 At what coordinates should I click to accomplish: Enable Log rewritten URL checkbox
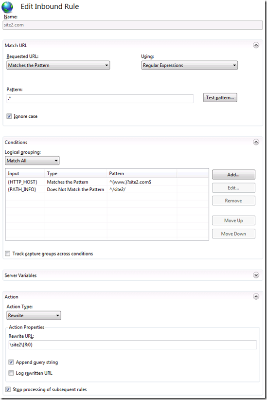11,373
